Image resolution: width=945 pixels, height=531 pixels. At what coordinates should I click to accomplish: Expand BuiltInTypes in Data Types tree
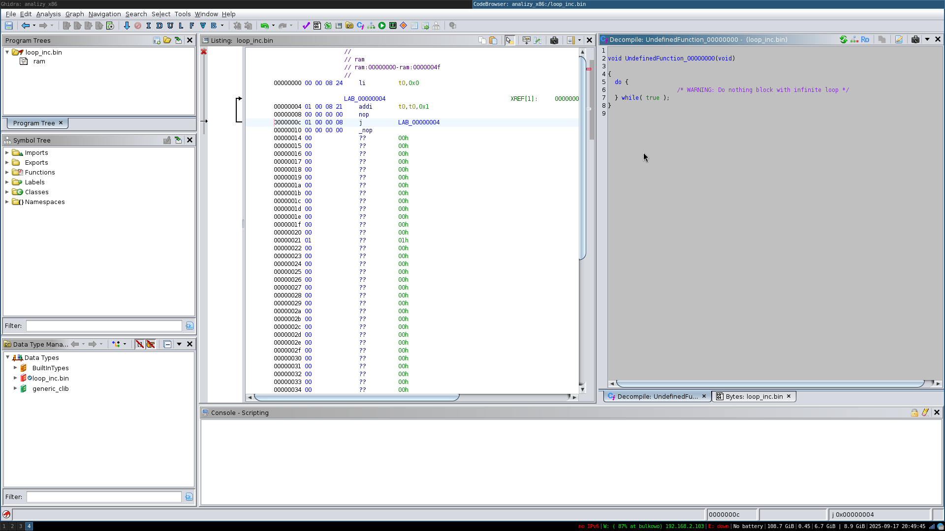(x=15, y=368)
